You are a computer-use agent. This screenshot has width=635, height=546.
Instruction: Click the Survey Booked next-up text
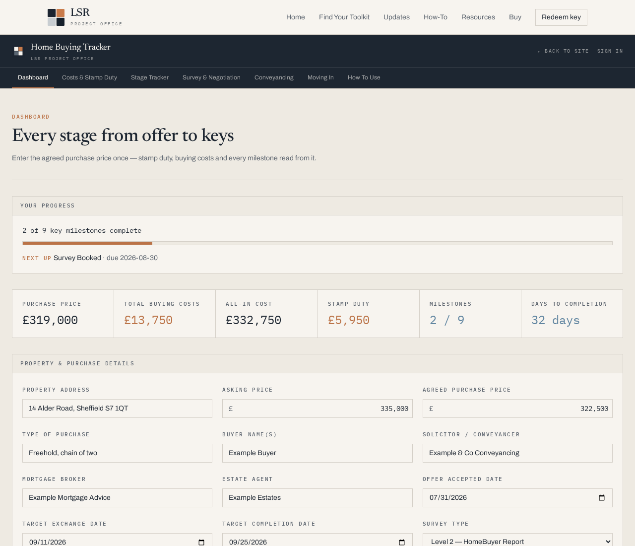77,258
